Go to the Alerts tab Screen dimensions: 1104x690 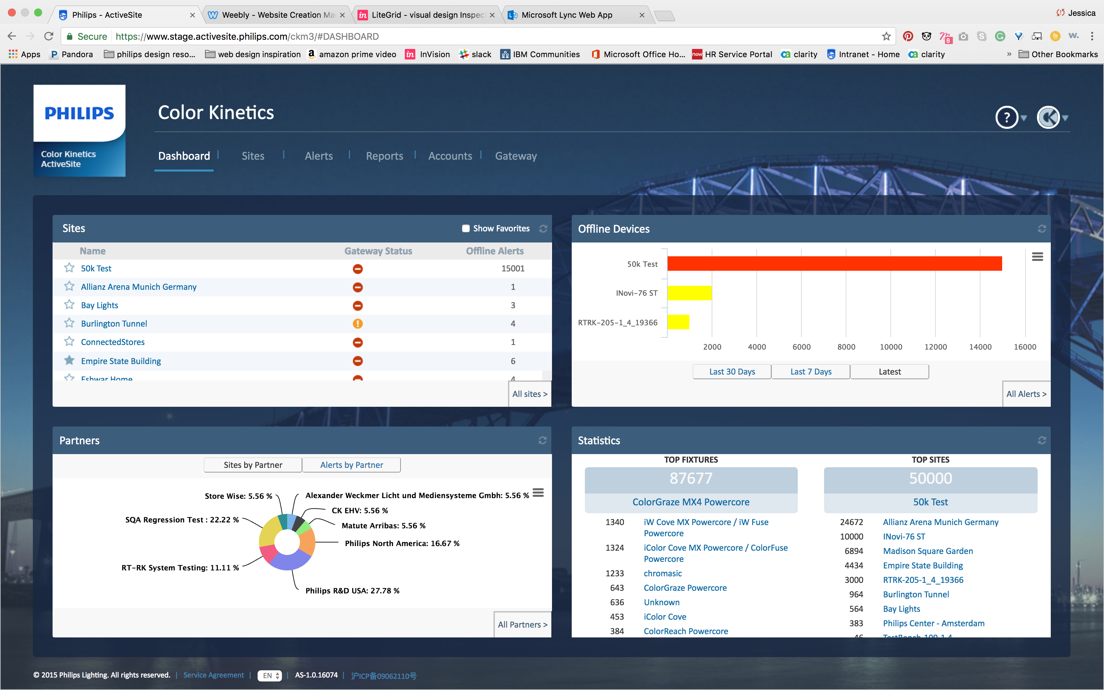pos(318,156)
